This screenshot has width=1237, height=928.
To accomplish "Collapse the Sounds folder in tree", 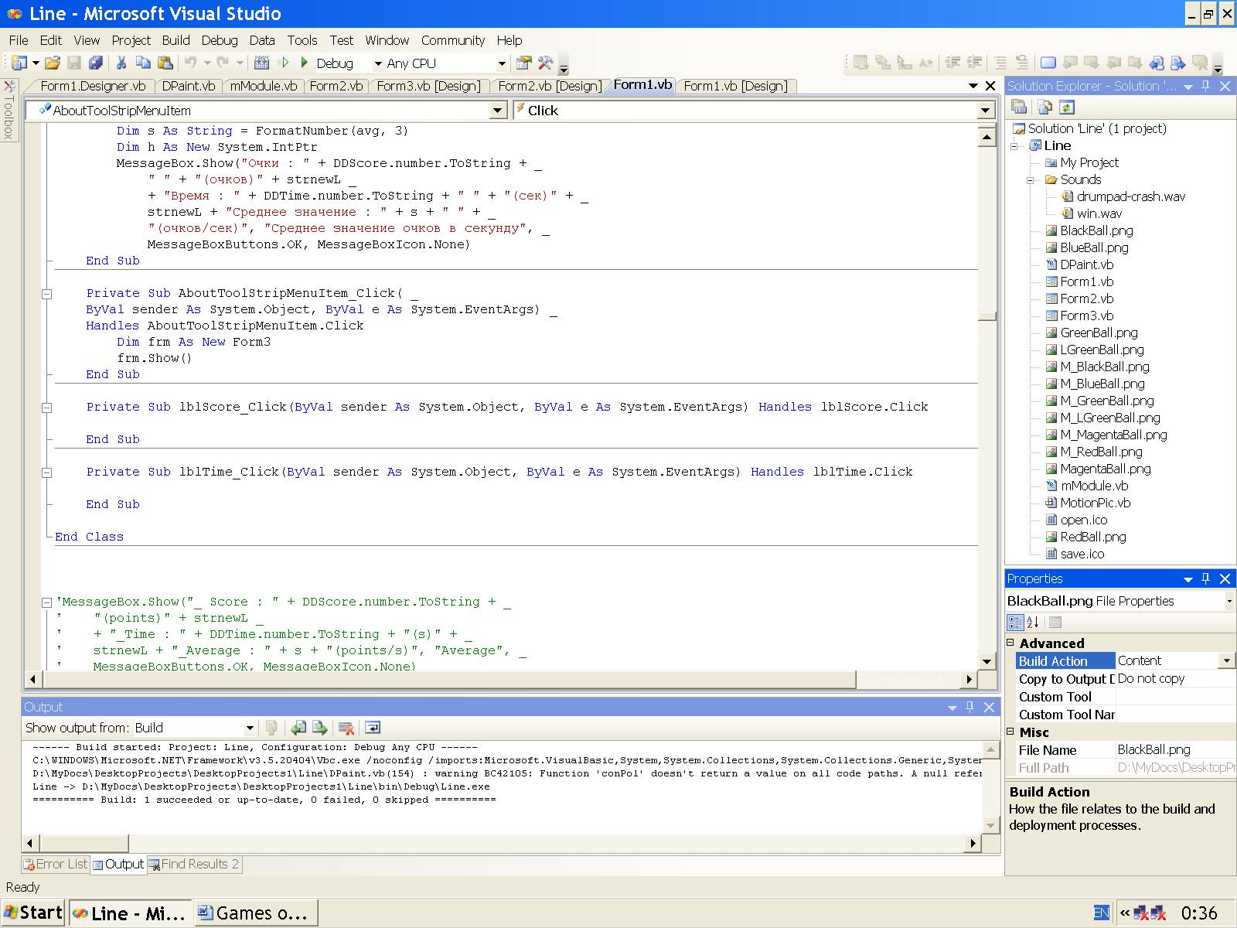I will pyautogui.click(x=1030, y=180).
